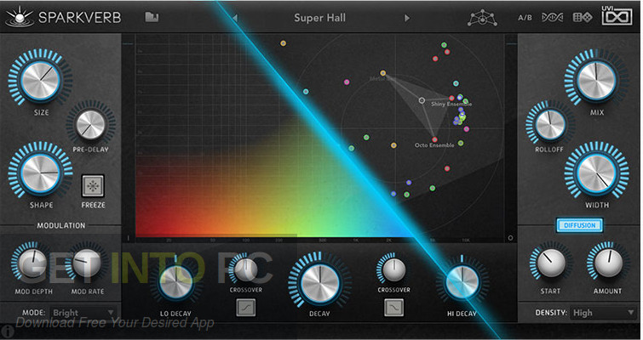Screen dimensions: 643x340
Task: Click the Mod Rate knob
Action: (87, 263)
